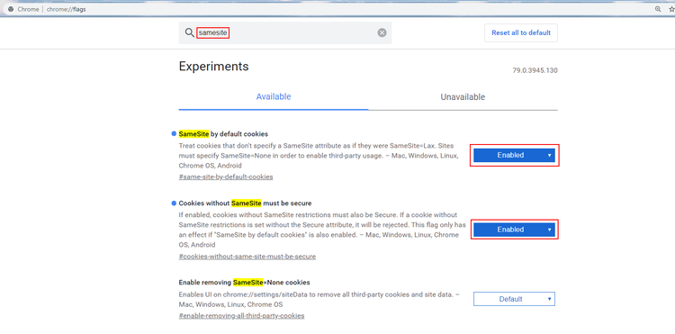Click the 'SameSite by default cookies' title

tap(223, 134)
